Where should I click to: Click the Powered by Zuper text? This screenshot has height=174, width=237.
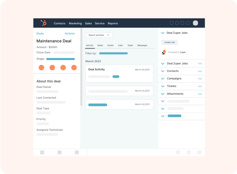pos(177,52)
